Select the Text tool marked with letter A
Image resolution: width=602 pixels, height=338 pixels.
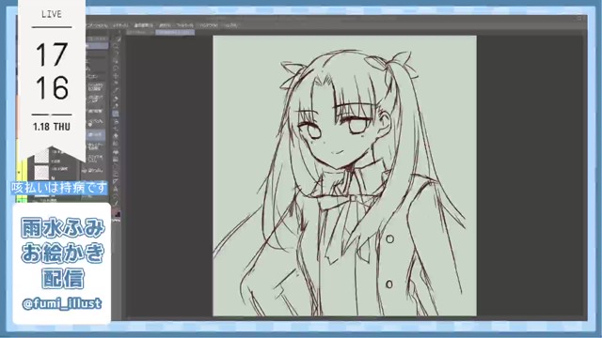click(x=116, y=189)
